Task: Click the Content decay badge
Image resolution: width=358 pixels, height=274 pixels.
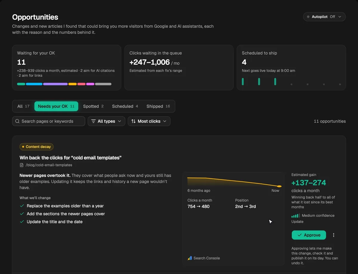Action: pyautogui.click(x=36, y=147)
